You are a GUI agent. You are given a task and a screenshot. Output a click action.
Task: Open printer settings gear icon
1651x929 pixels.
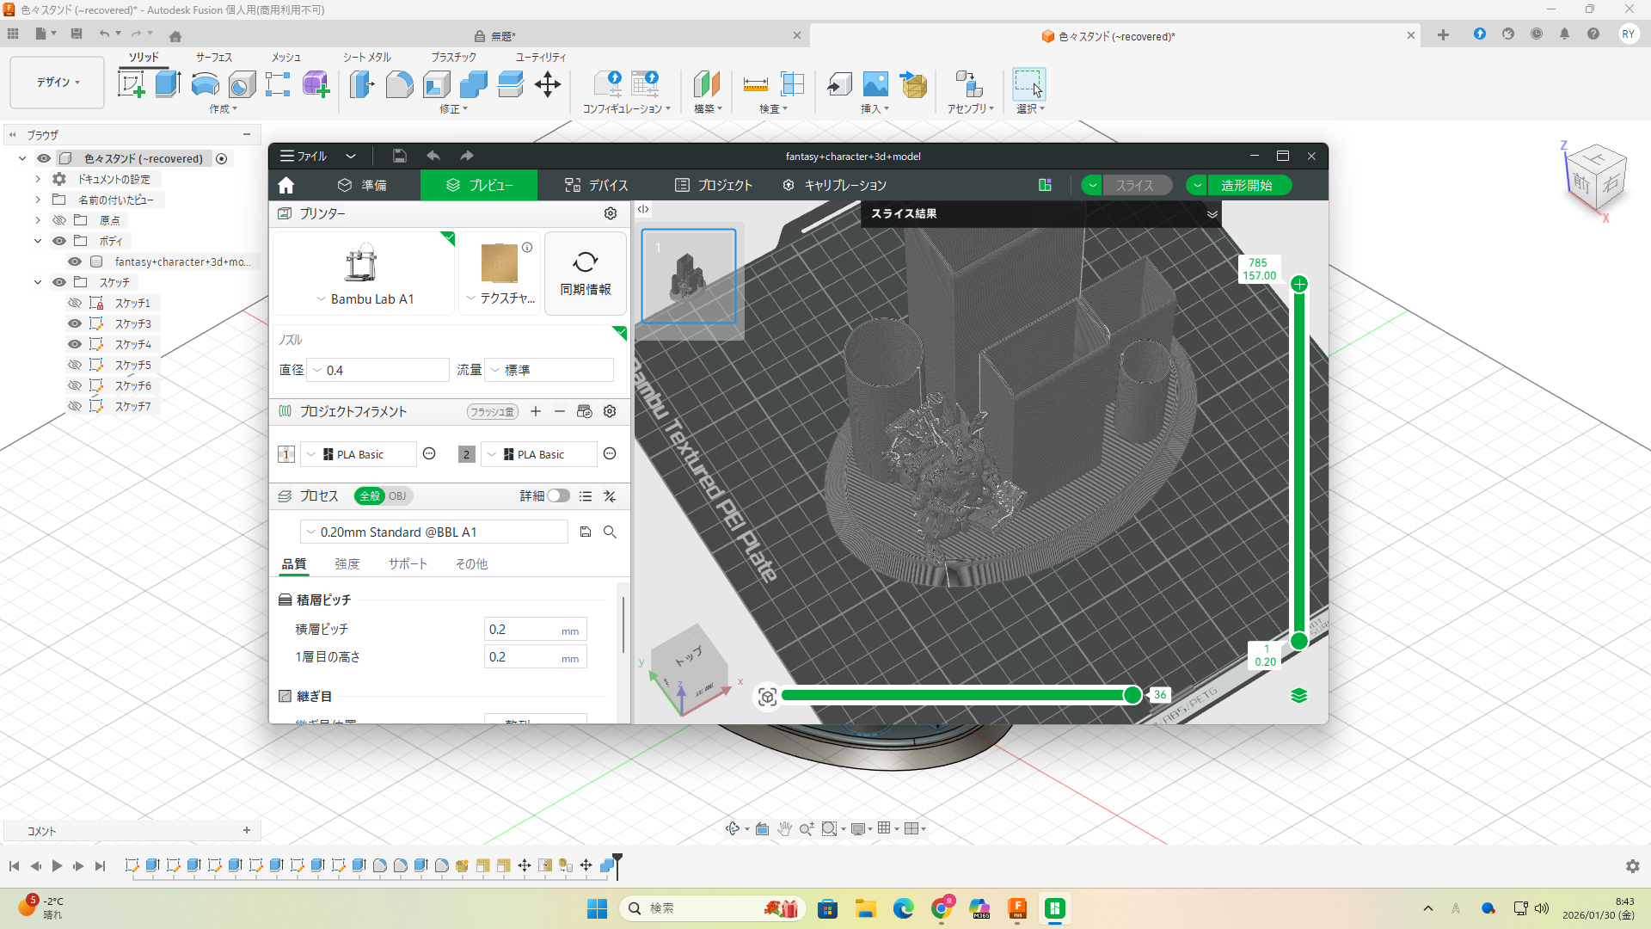click(x=611, y=213)
